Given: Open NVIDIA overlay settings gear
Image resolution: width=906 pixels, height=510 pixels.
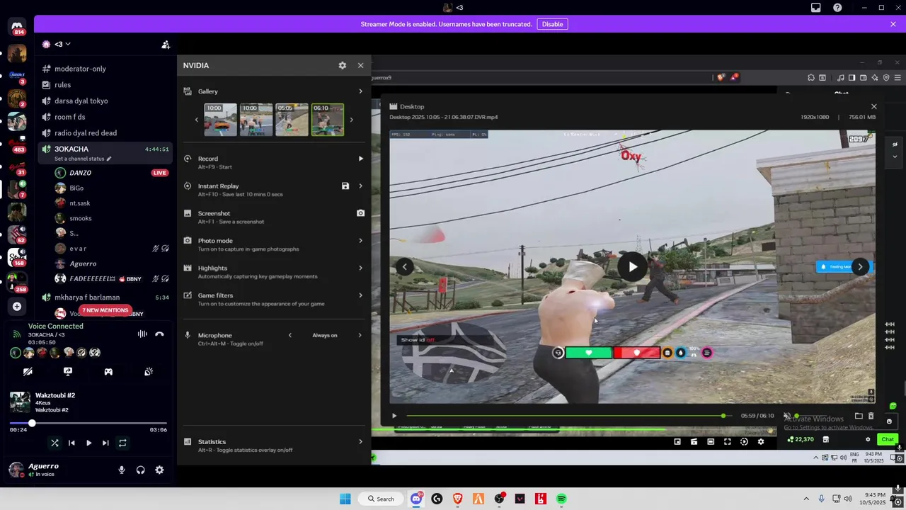Looking at the screenshot, I should pos(343,65).
